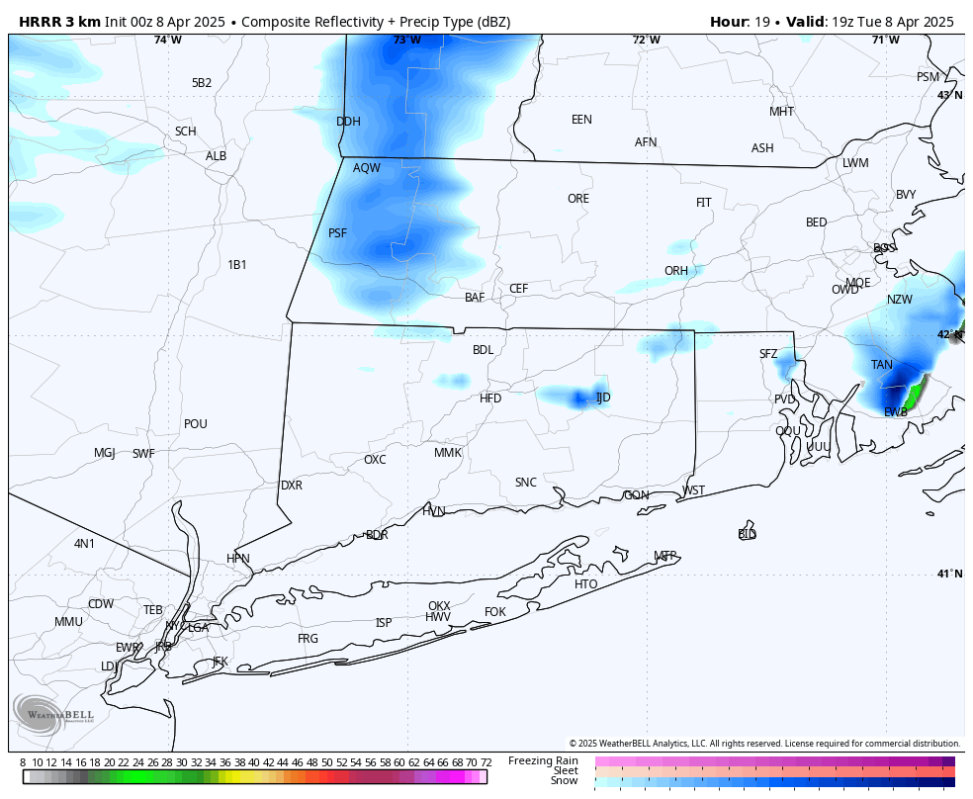
Task: Click the dBZ reflectivity color scale
Action: tap(255, 777)
